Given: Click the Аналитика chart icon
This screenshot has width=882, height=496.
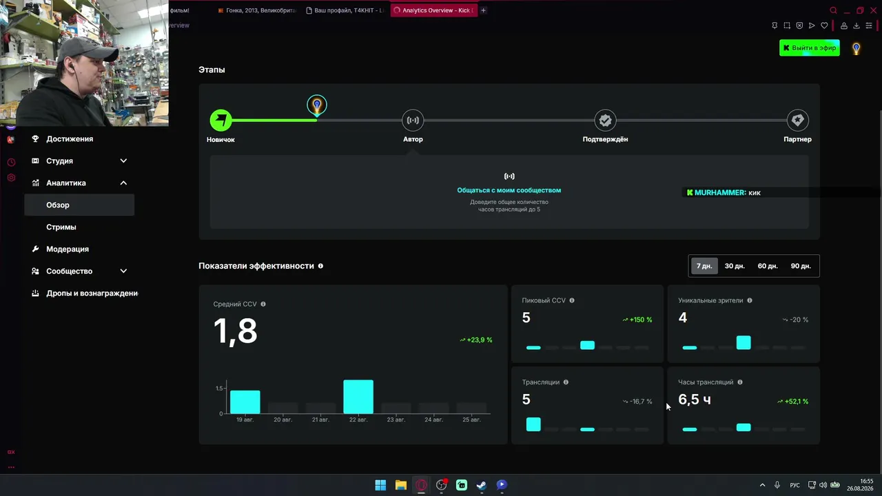Looking at the screenshot, I should pyautogui.click(x=35, y=183).
